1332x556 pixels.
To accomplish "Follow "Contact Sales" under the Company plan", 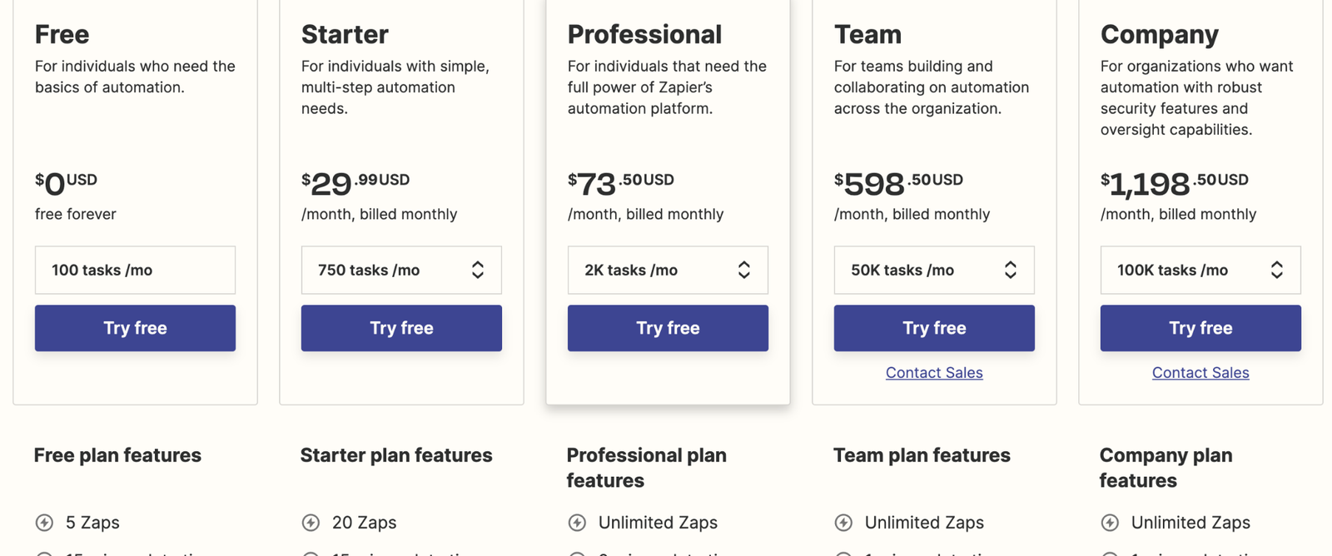I will 1200,373.
